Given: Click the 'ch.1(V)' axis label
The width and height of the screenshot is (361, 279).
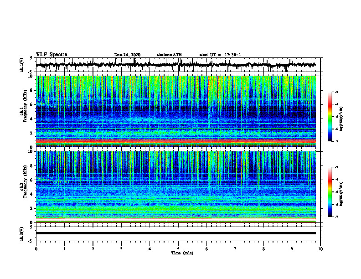Looking at the screenshot, I should [x=22, y=65].
